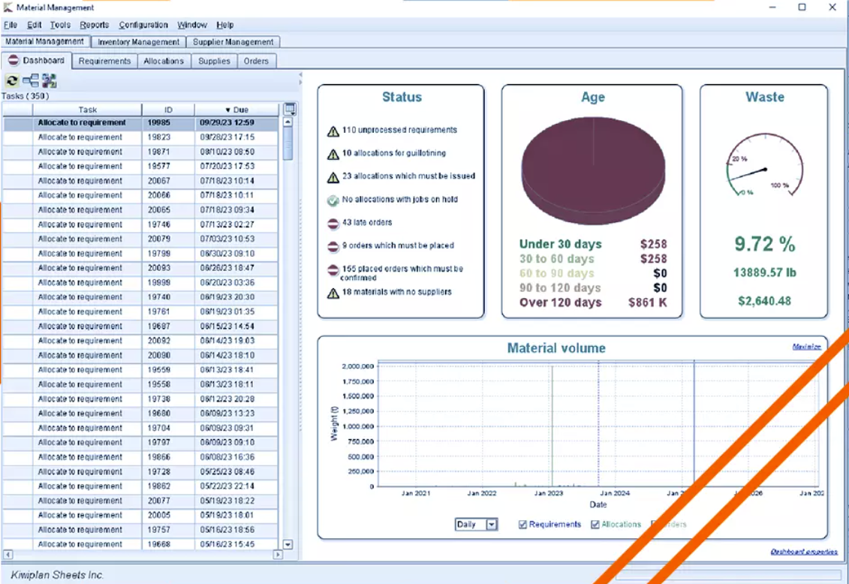The height and width of the screenshot is (584, 849).
Task: Click the column chooser icon above the task list
Action: [x=288, y=107]
